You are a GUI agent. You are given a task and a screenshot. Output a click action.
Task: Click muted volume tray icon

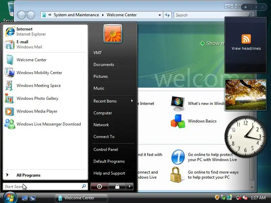(x=245, y=198)
